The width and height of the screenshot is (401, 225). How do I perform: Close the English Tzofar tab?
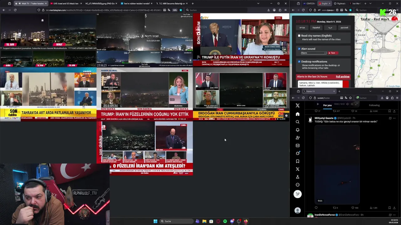click(329, 3)
